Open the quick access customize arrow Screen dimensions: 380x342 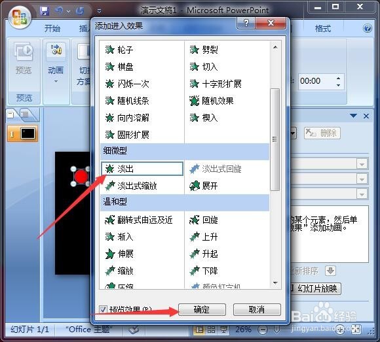coord(99,11)
